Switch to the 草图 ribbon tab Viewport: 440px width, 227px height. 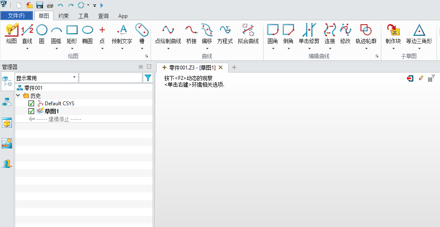click(44, 16)
